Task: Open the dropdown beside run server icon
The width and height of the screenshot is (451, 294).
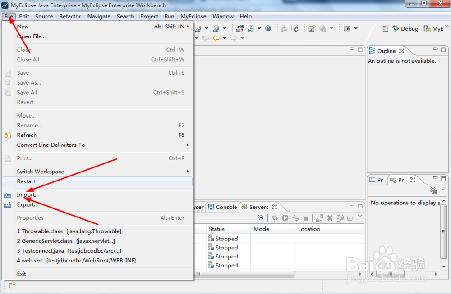Action: pos(259,28)
